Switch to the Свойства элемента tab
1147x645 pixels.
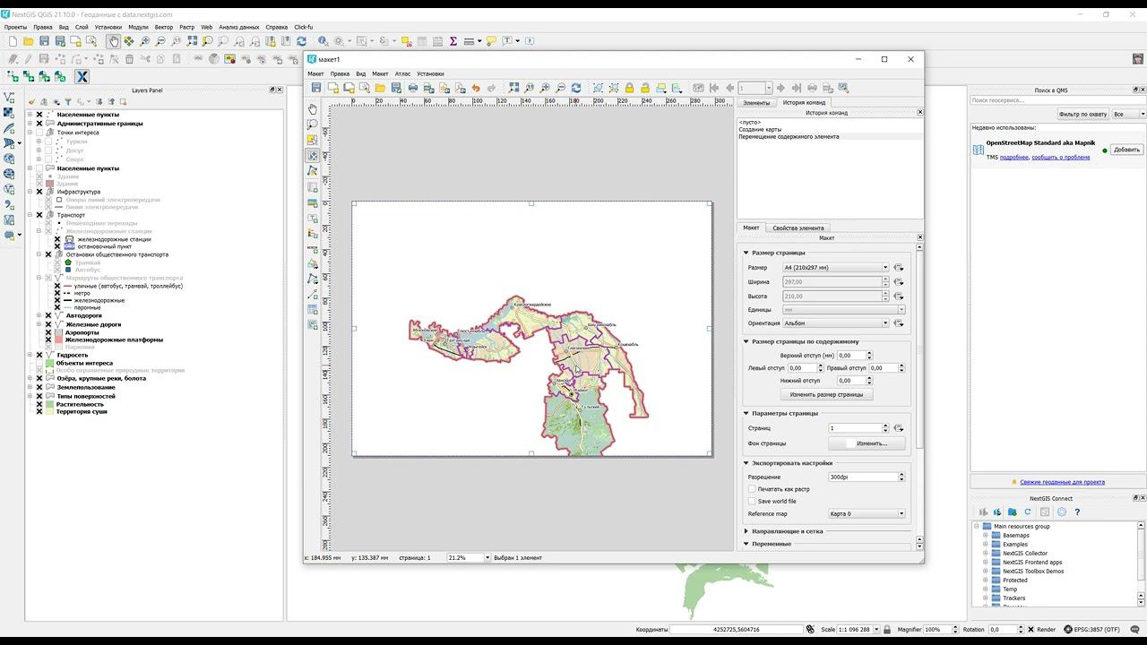pos(798,228)
